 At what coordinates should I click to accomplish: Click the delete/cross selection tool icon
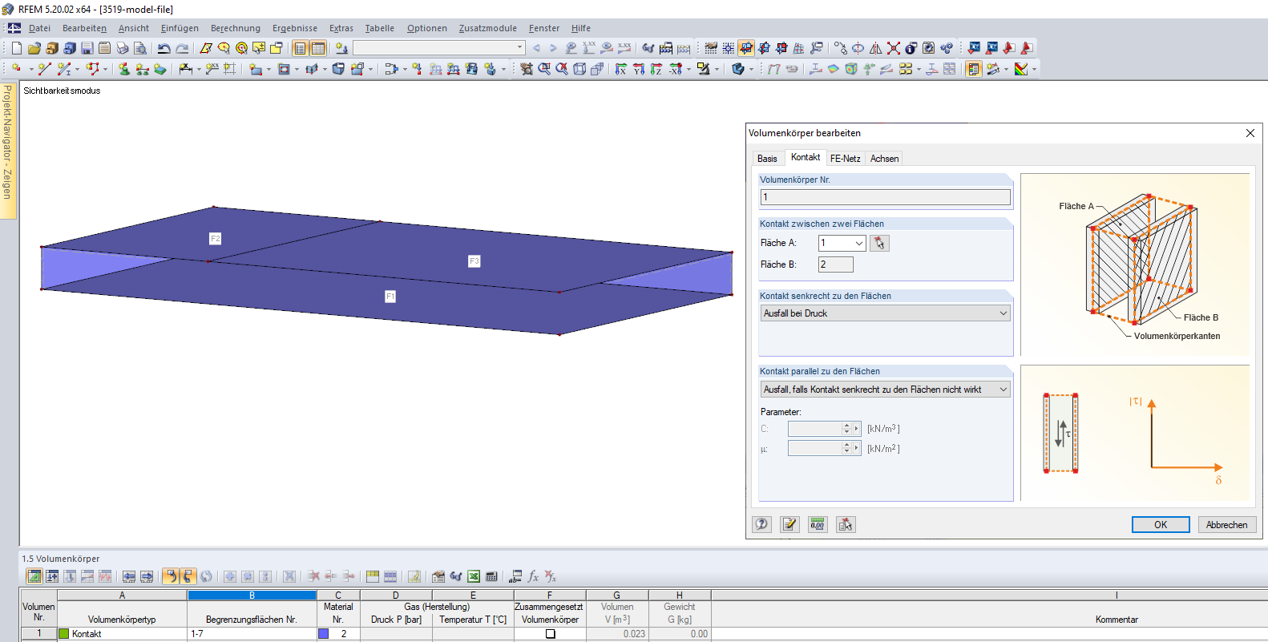(x=894, y=48)
